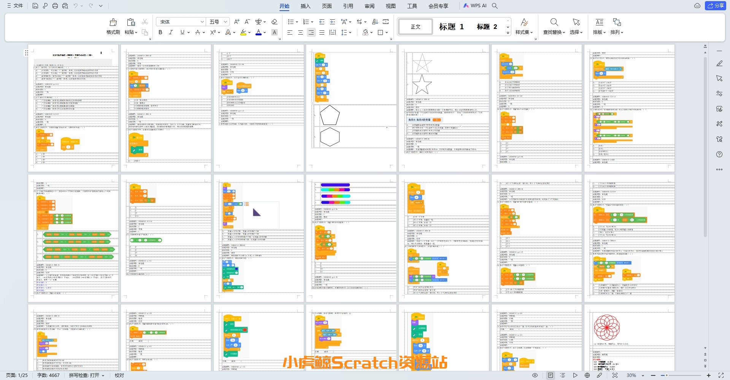The width and height of the screenshot is (730, 380).
Task: Click the Sort (A-Z) icon
Action: pos(375,22)
